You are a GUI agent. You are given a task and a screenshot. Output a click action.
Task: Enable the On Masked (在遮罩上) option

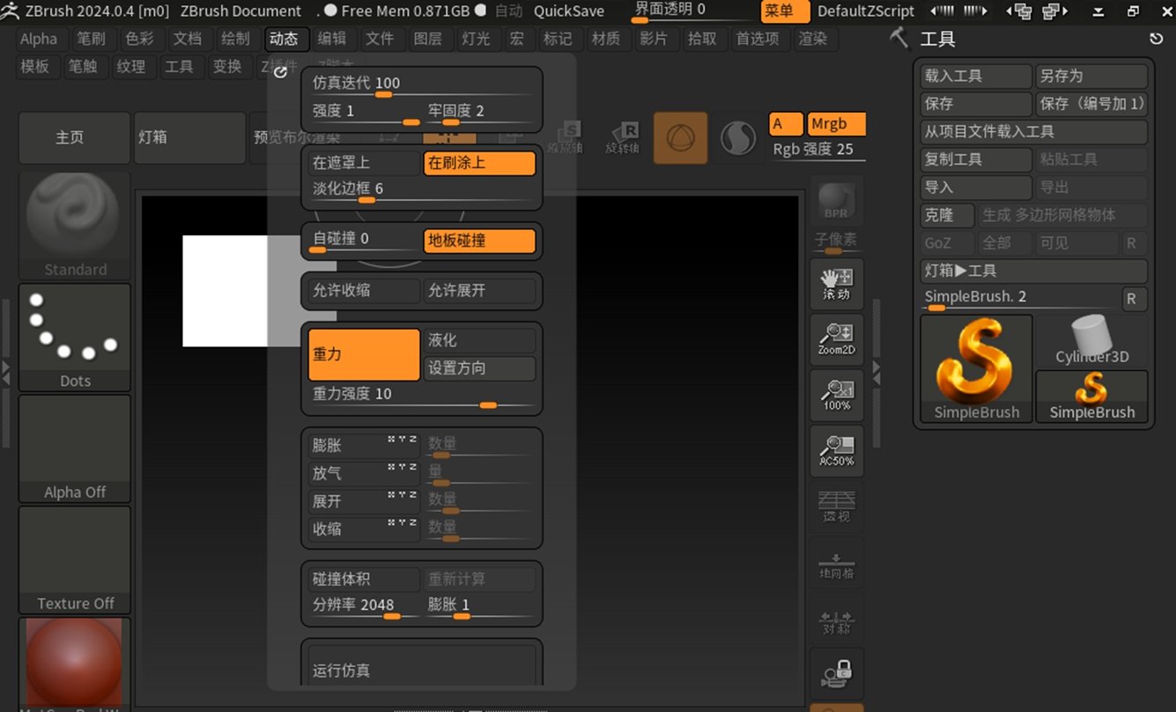365,163
